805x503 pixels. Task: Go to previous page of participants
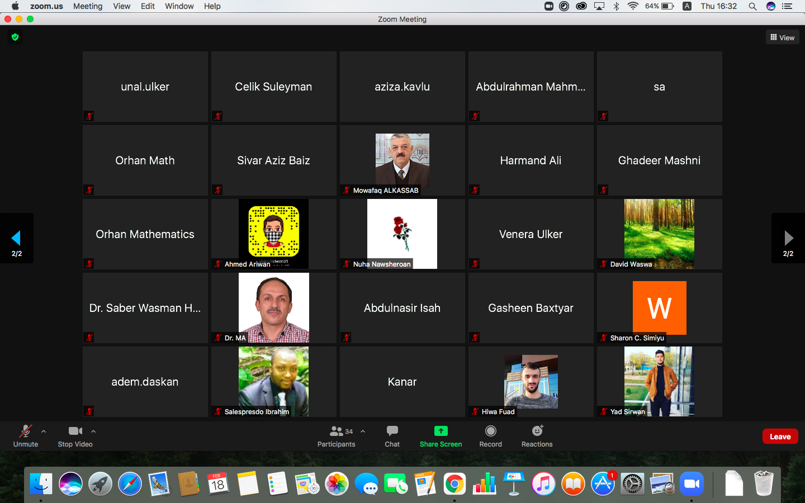pyautogui.click(x=16, y=239)
